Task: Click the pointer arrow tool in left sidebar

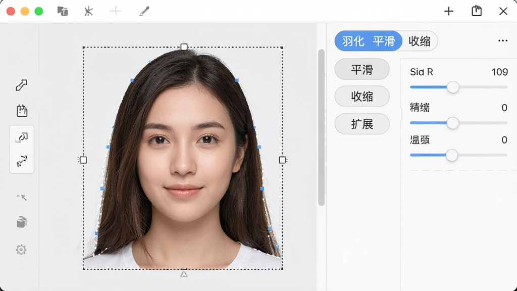Action: (22, 198)
